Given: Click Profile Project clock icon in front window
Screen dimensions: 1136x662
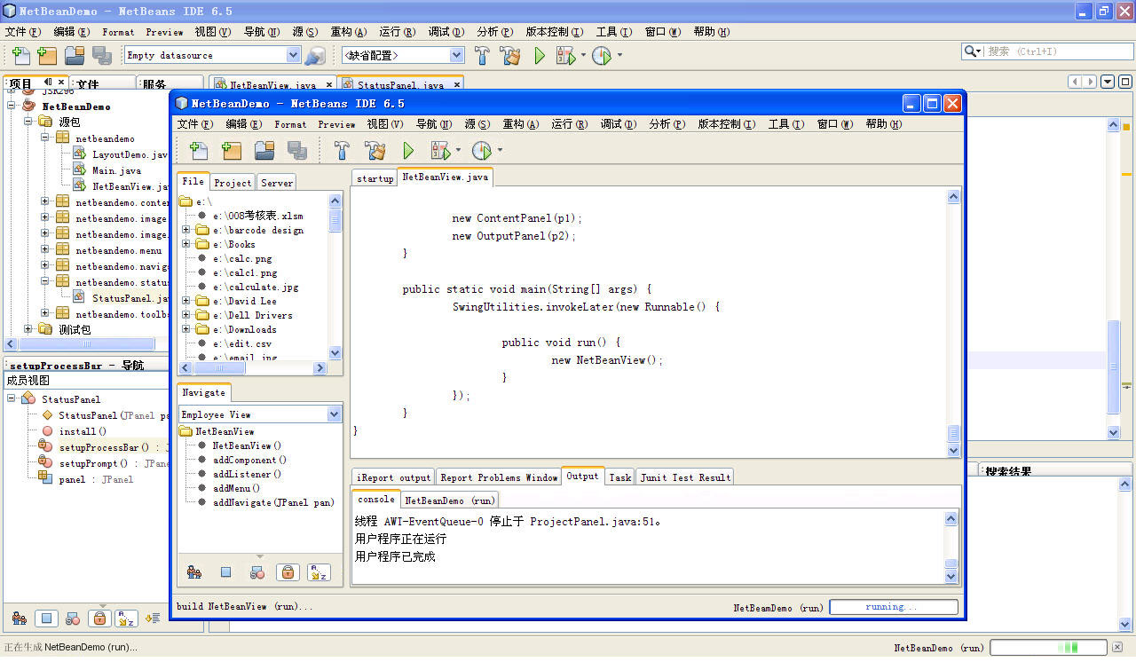Looking at the screenshot, I should tap(481, 151).
